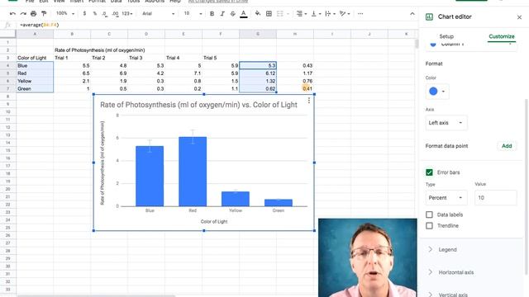Toggle strikethrough formatting
Screen dimensions: 529x297
tap(233, 14)
